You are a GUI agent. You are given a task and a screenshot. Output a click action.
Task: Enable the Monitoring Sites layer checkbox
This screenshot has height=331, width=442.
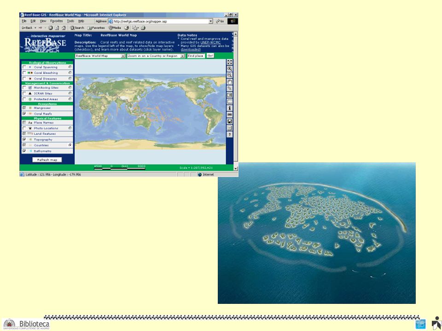point(24,87)
